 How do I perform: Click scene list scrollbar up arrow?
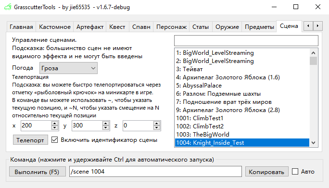pyautogui.click(x=313, y=53)
